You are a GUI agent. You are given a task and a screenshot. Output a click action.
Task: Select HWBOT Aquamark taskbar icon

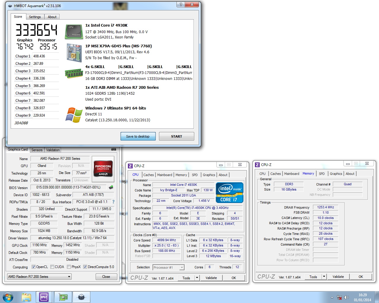[x=81, y=297]
